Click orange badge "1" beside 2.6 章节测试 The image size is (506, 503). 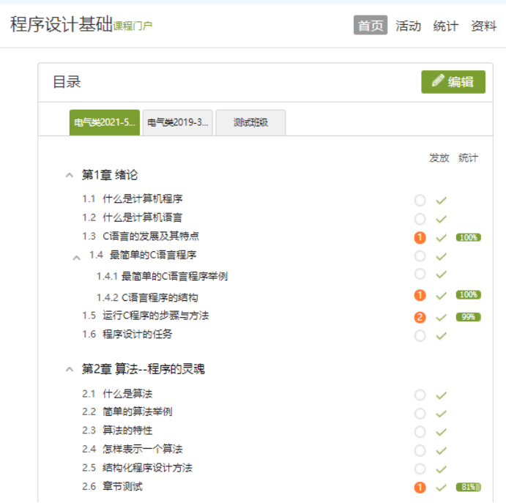coord(420,487)
